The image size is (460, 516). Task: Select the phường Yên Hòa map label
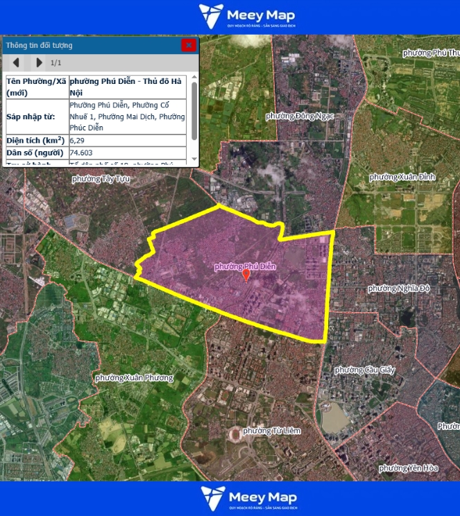(408, 468)
